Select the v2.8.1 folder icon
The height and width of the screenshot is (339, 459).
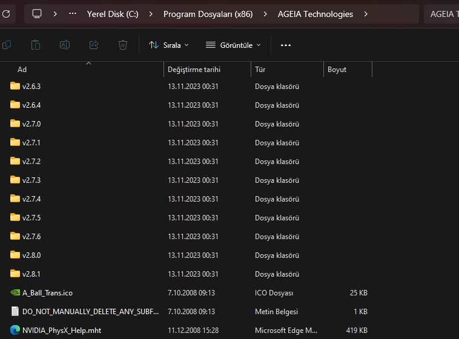pos(15,273)
